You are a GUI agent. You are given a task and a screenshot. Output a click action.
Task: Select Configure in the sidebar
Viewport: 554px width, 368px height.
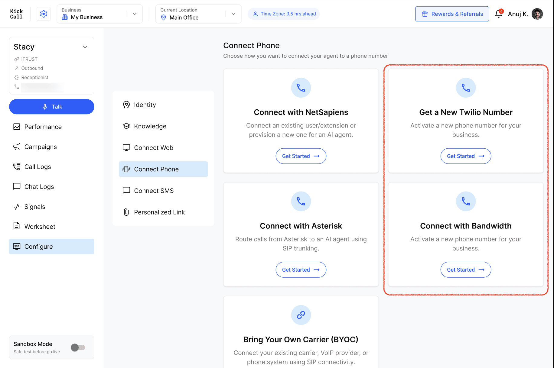52,247
